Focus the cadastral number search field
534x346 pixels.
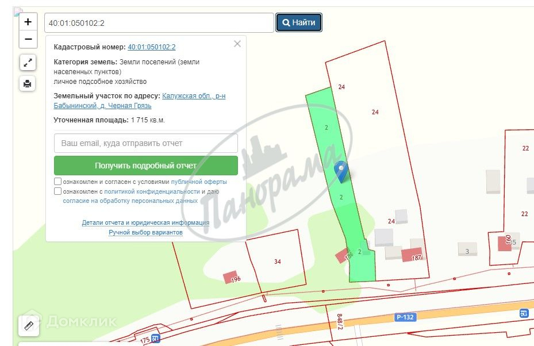[159, 23]
